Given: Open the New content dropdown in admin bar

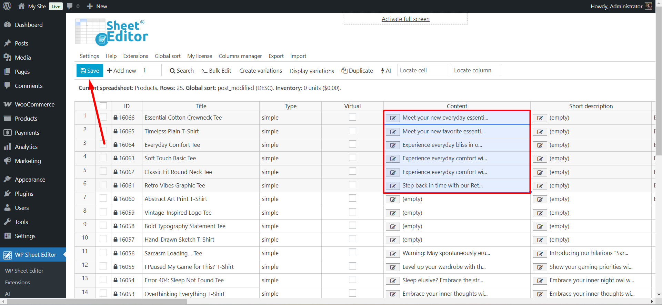Looking at the screenshot, I should 97,6.
